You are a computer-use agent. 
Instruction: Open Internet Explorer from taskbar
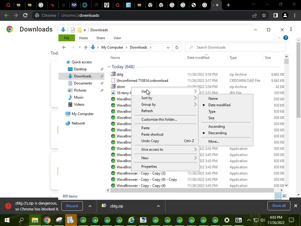tap(131, 220)
